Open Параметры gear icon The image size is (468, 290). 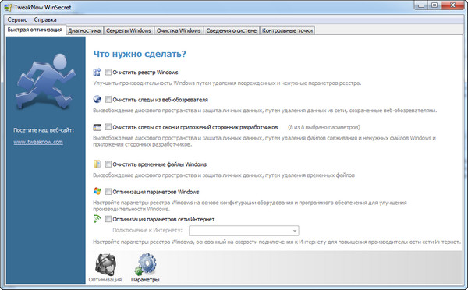pyautogui.click(x=145, y=268)
